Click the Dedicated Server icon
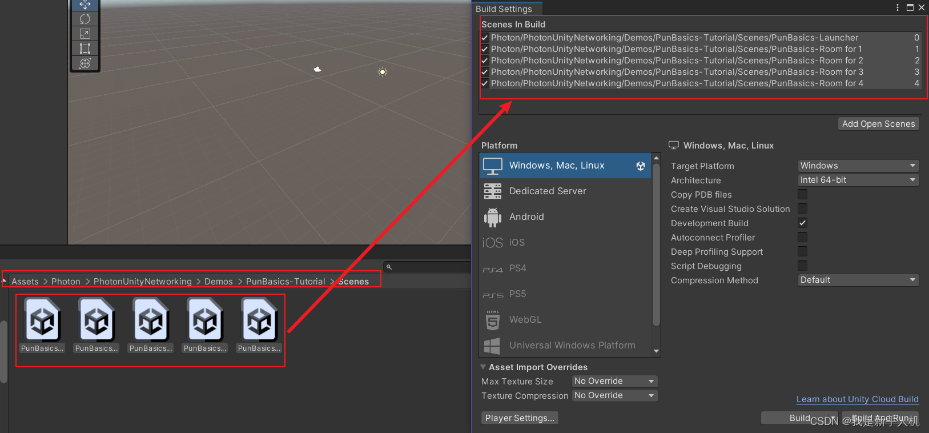Image resolution: width=929 pixels, height=433 pixels. point(493,191)
